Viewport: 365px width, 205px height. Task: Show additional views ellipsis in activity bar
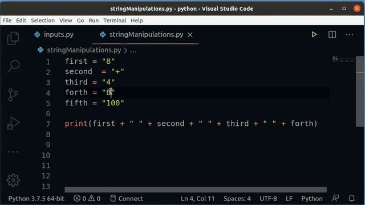13,152
